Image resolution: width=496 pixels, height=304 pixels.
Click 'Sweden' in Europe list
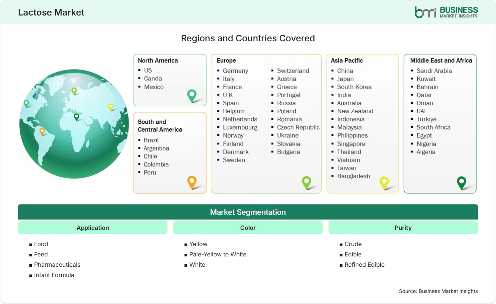point(234,160)
